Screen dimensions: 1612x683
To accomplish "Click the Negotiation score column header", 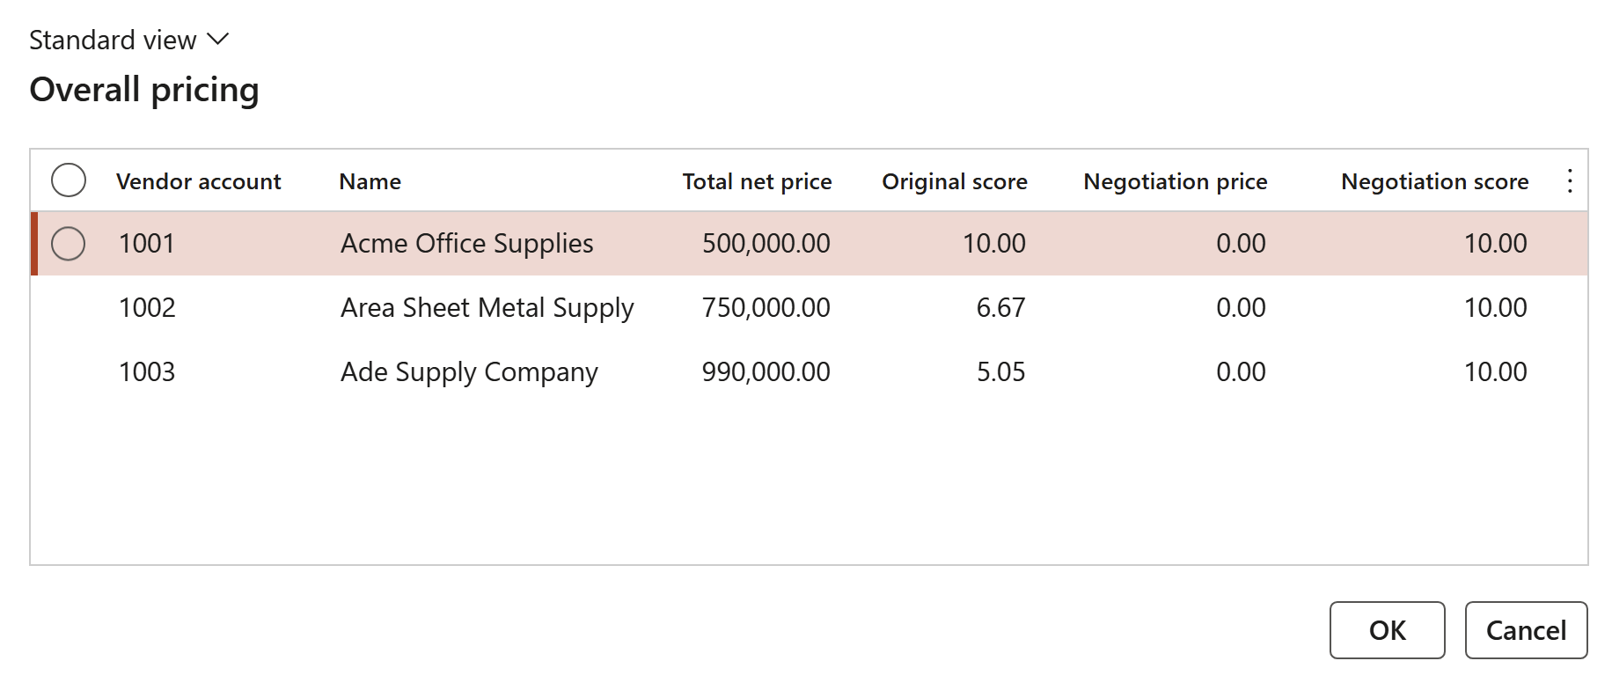I will (1434, 181).
